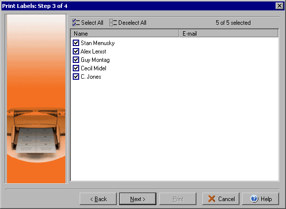The width and height of the screenshot is (286, 209).
Task: Uncheck the Alex Lerxst checkbox
Action: (x=76, y=52)
